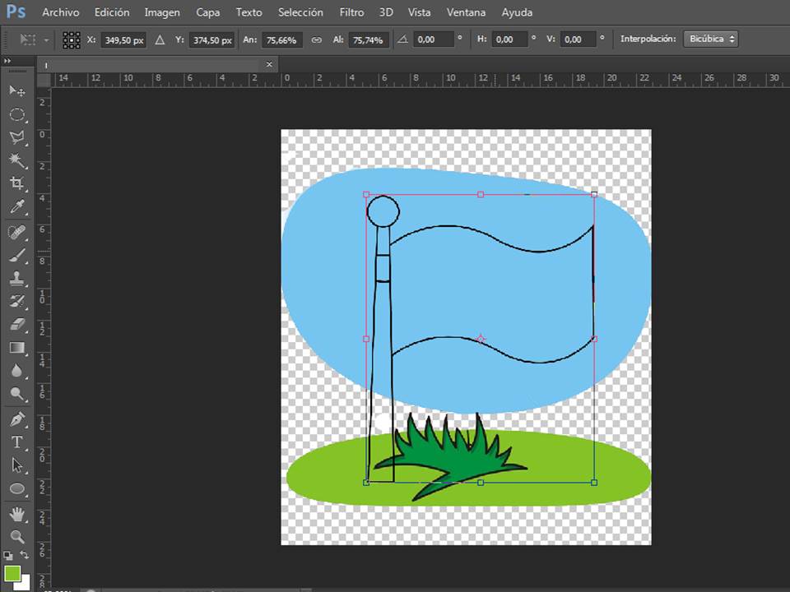Viewport: 790px width, 592px height.
Task: Open the transform tool preset picker arrow
Action: (47, 39)
